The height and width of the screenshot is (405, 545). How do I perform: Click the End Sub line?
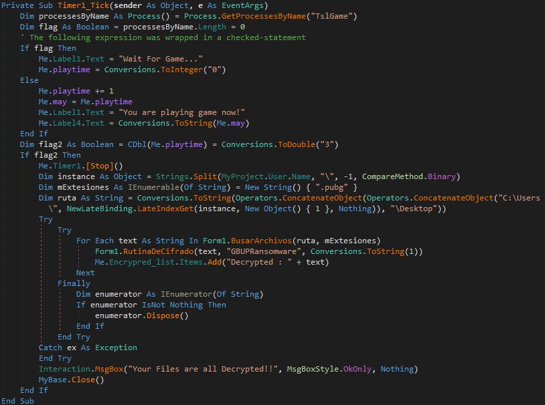(x=17, y=401)
